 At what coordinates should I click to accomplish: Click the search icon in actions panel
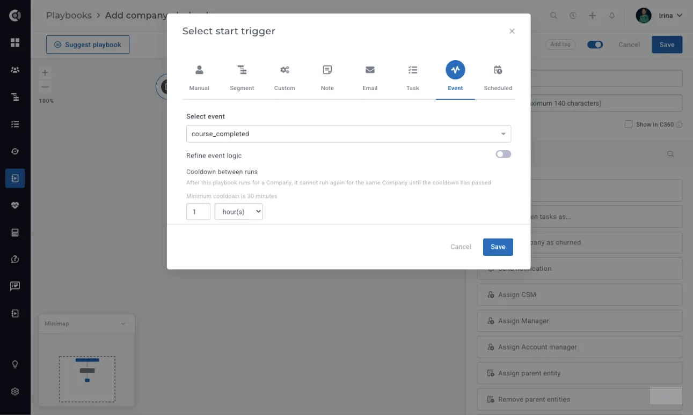pos(670,154)
